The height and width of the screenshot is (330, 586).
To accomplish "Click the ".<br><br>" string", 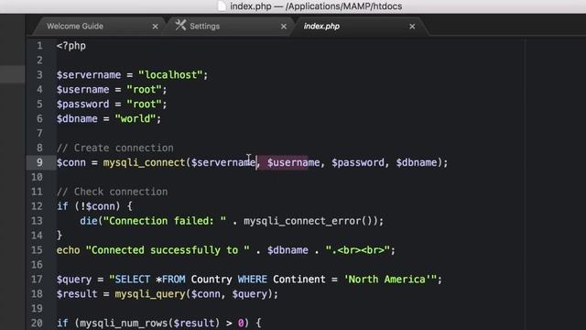I will (358, 250).
